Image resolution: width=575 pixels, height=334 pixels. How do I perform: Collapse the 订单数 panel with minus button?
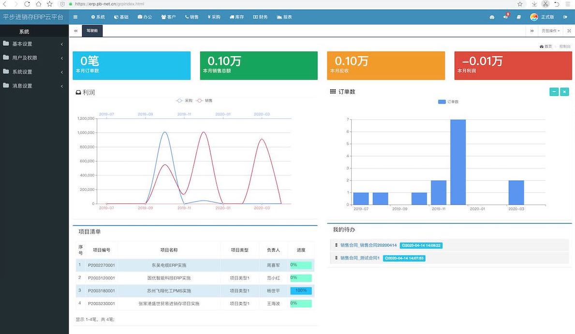pos(554,92)
